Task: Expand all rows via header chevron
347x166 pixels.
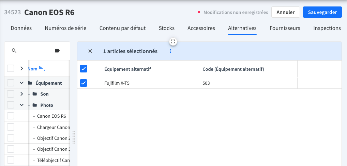Action: click(21, 68)
